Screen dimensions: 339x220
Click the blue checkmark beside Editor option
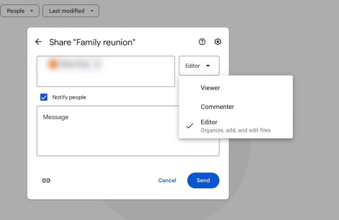pos(189,126)
